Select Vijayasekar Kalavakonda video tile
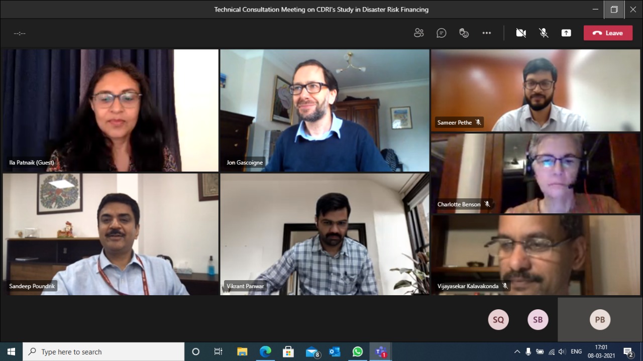Screen dimensions: 643x361 535,255
